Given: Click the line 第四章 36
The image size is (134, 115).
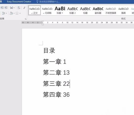Looking at the screenshot, I should 56,95.
